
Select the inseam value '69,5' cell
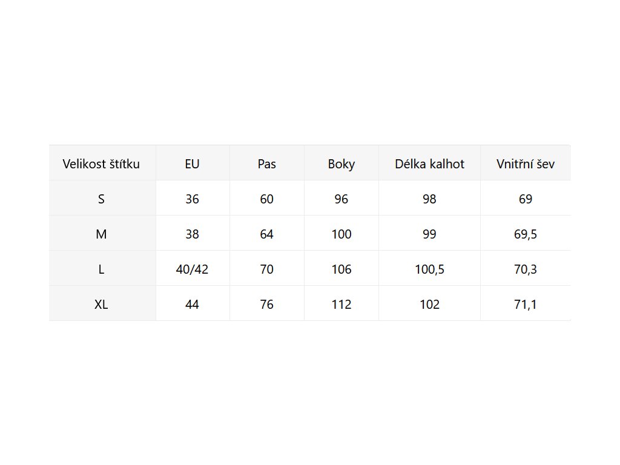pyautogui.click(x=525, y=234)
